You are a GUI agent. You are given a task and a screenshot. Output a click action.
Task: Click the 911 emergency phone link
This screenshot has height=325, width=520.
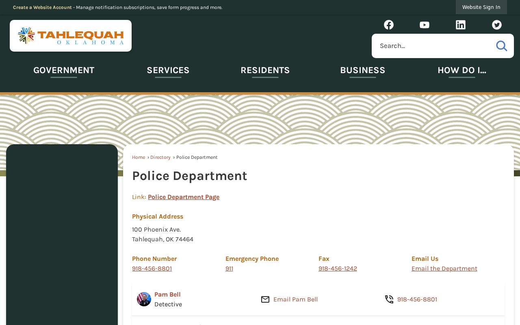pos(229,269)
